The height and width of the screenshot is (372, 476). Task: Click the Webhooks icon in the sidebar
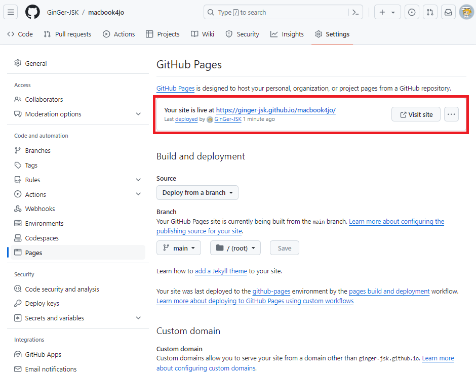[x=18, y=209]
